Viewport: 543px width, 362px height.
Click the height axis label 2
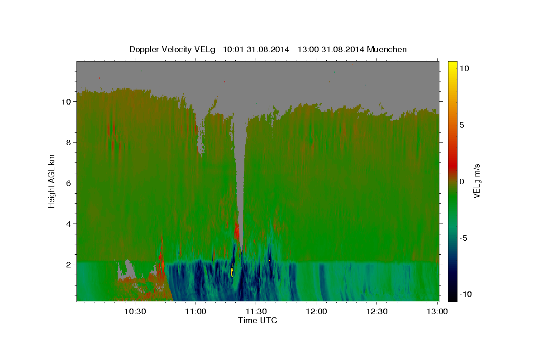pyautogui.click(x=68, y=265)
